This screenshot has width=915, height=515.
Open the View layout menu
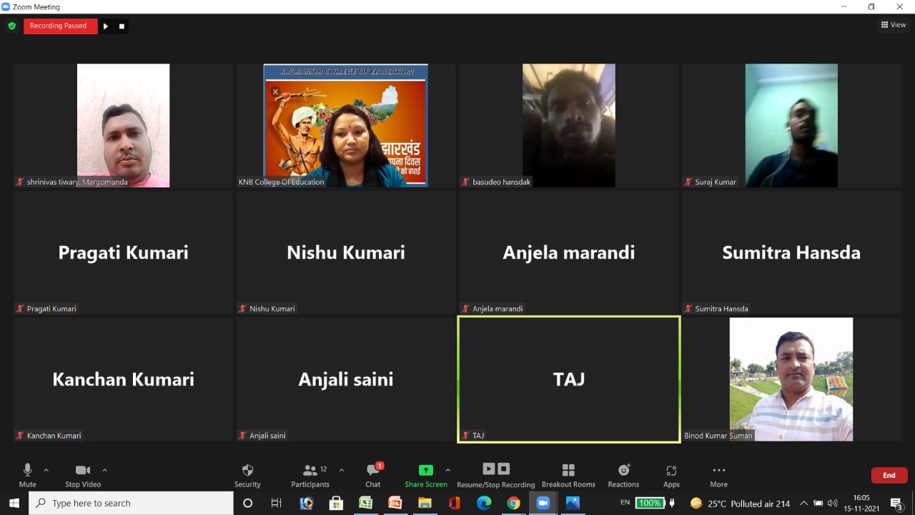(894, 25)
